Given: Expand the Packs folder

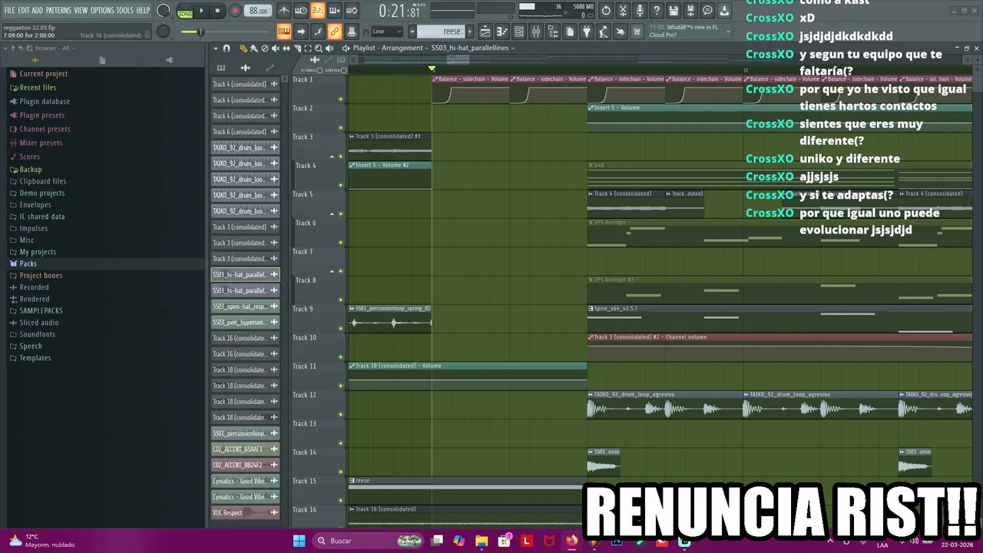Looking at the screenshot, I should [28, 263].
